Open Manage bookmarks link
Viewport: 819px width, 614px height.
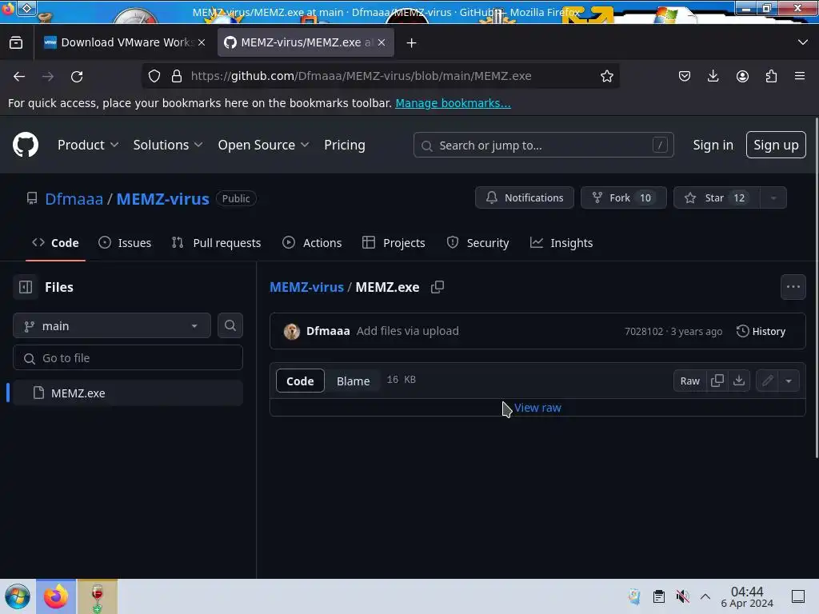(453, 103)
